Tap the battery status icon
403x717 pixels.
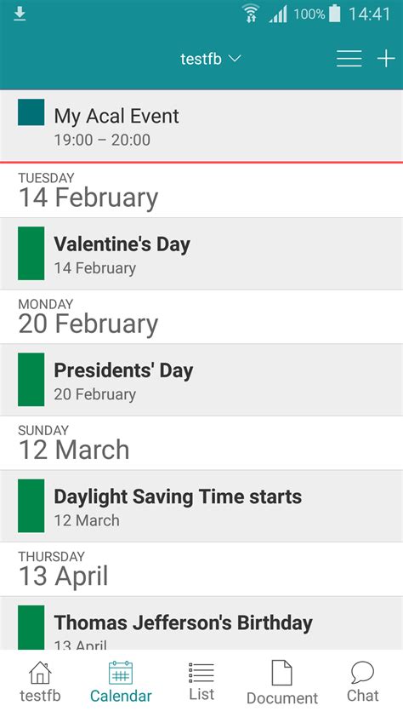334,14
